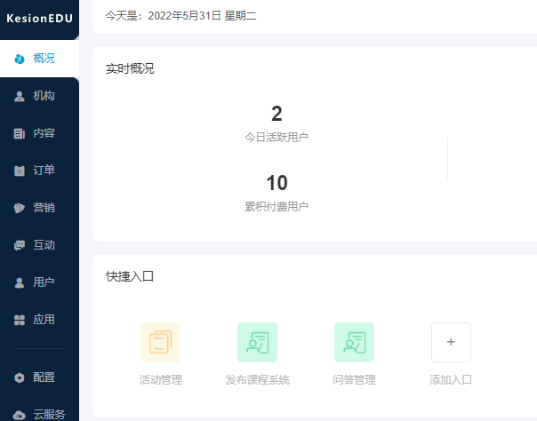
Task: Click the 添加入口 text link
Action: (450, 380)
